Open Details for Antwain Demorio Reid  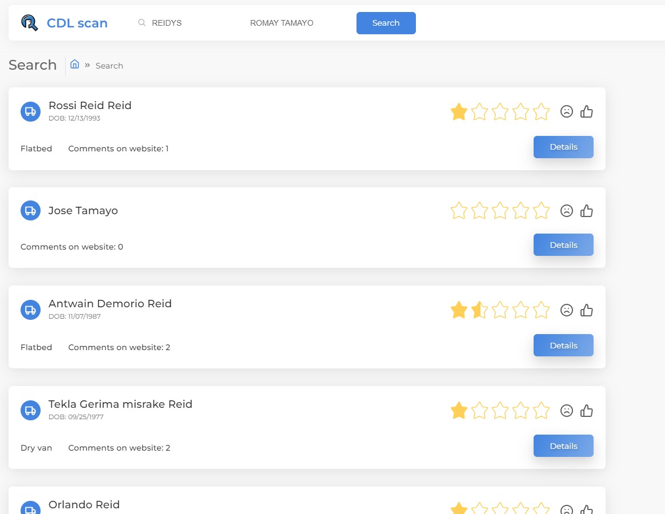563,345
